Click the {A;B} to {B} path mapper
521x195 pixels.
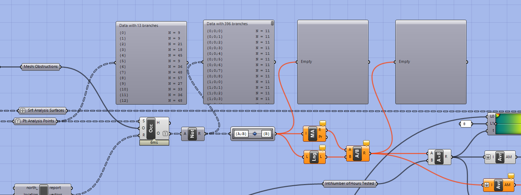tap(252, 134)
